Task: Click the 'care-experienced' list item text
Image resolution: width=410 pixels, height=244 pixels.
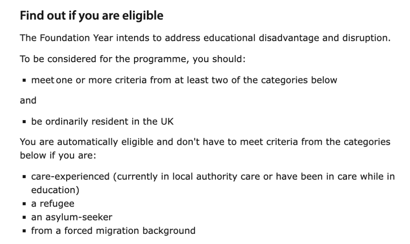Action: pos(213,183)
